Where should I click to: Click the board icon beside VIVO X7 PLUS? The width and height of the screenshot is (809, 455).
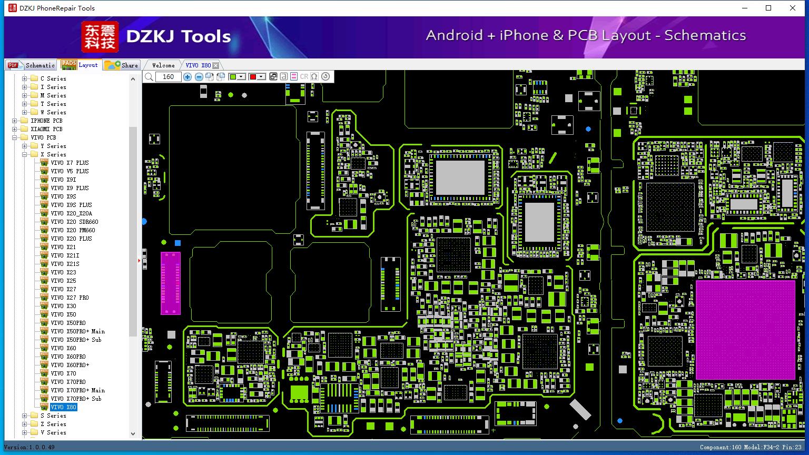click(44, 163)
